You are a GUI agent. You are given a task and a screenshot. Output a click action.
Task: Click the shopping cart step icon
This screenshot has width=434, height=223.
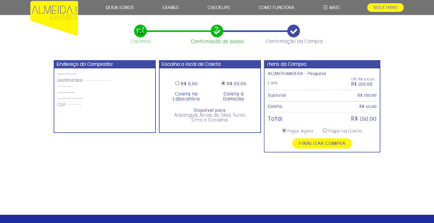(141, 31)
